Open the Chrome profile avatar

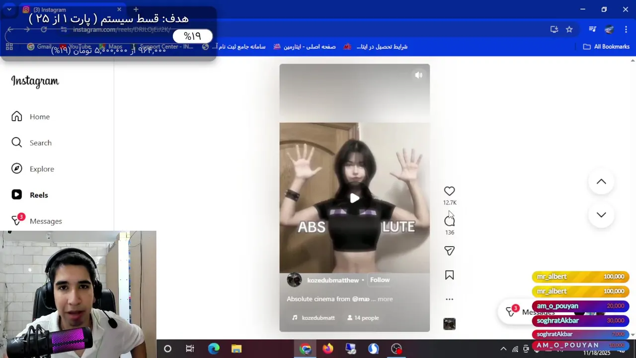tap(609, 29)
